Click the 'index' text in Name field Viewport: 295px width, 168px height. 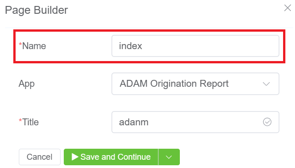click(130, 46)
